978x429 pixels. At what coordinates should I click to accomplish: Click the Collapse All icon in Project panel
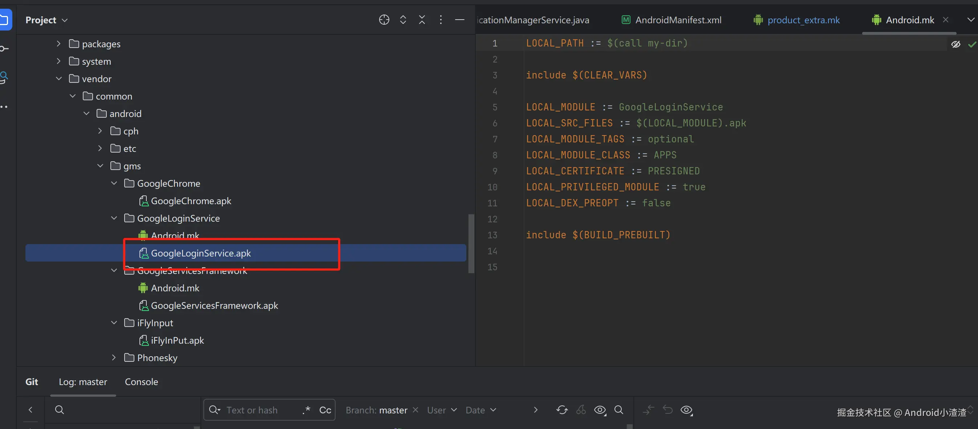click(422, 20)
